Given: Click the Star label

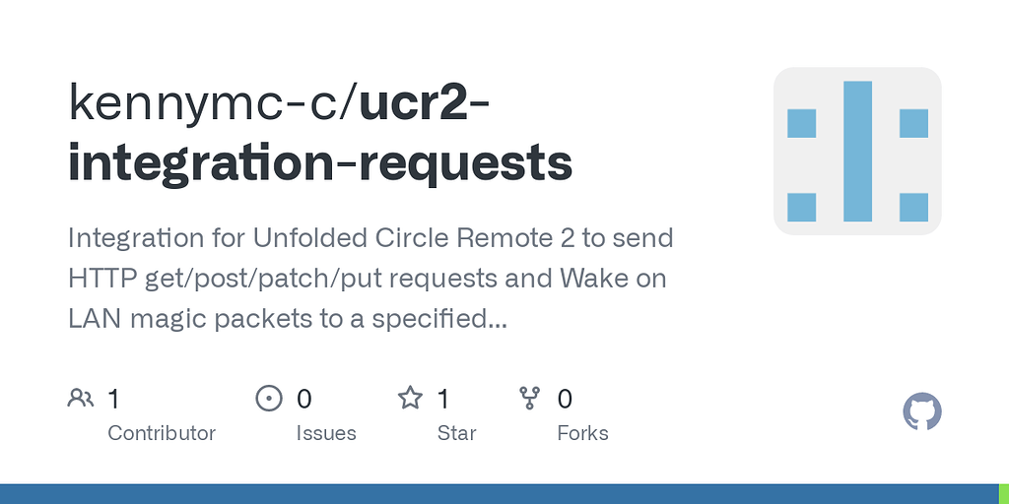Looking at the screenshot, I should (457, 433).
